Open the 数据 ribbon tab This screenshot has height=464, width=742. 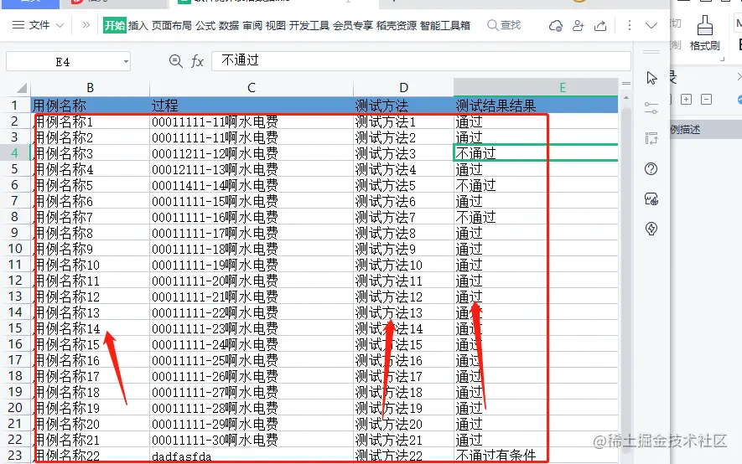click(x=229, y=25)
